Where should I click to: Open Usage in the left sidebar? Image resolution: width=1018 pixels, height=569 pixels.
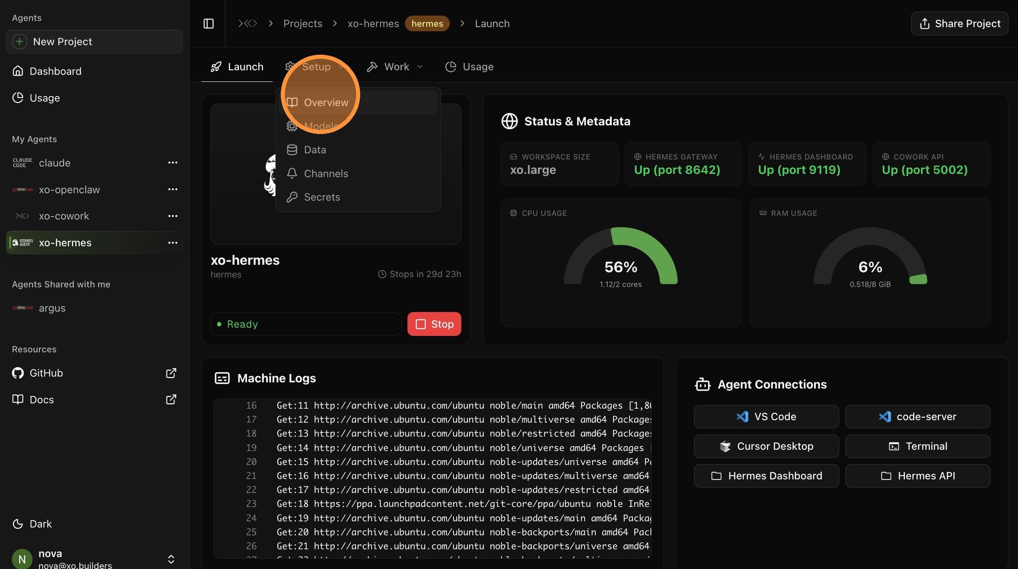(x=94, y=98)
